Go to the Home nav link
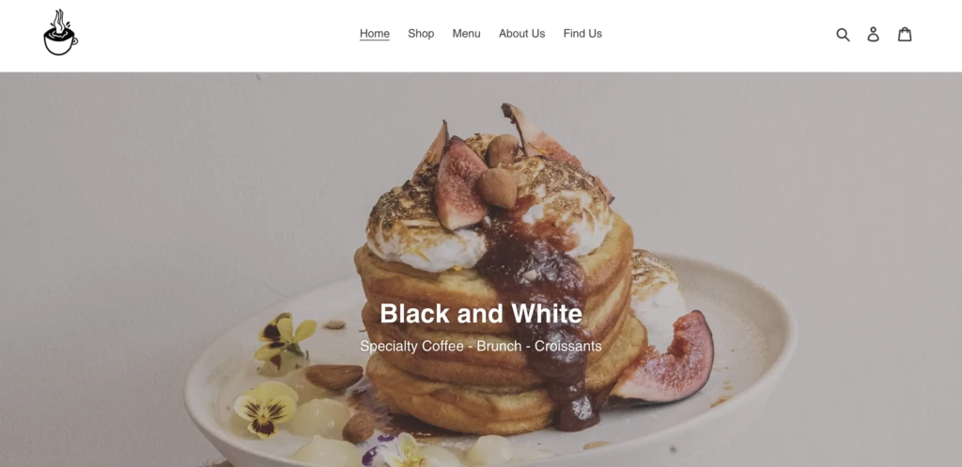This screenshot has height=467, width=962. click(374, 33)
